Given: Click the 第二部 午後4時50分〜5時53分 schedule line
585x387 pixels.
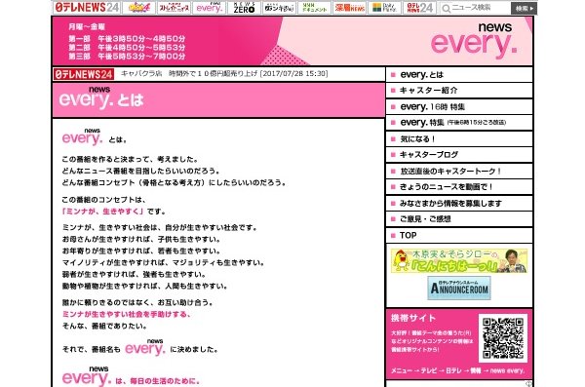Looking at the screenshot, I should [x=127, y=48].
